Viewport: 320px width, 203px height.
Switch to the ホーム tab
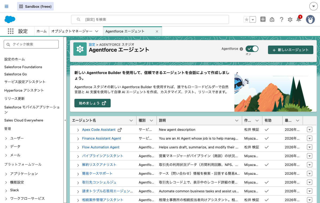point(41,31)
